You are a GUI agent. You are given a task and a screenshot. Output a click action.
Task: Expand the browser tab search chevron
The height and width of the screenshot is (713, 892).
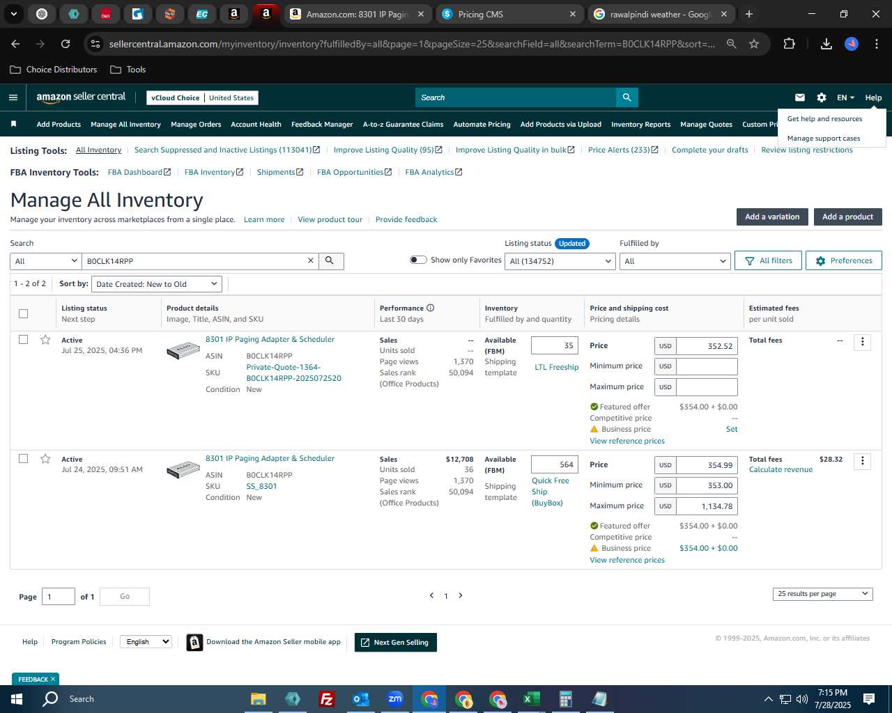pyautogui.click(x=13, y=14)
